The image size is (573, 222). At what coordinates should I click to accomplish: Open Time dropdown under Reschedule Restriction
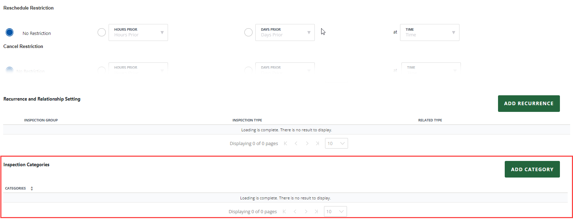(x=429, y=32)
